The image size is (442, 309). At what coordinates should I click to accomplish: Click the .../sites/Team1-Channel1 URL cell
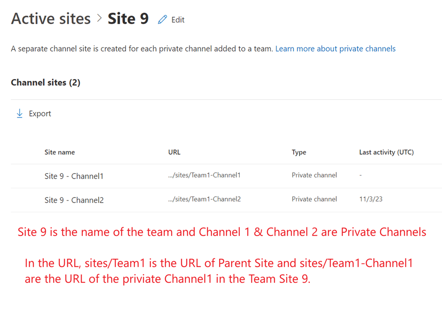tap(205, 175)
